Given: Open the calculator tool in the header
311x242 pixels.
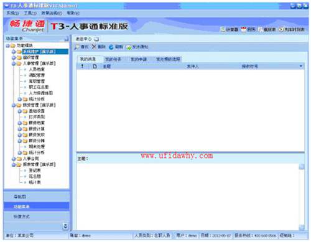Looking at the screenshot, I should click(229, 29).
